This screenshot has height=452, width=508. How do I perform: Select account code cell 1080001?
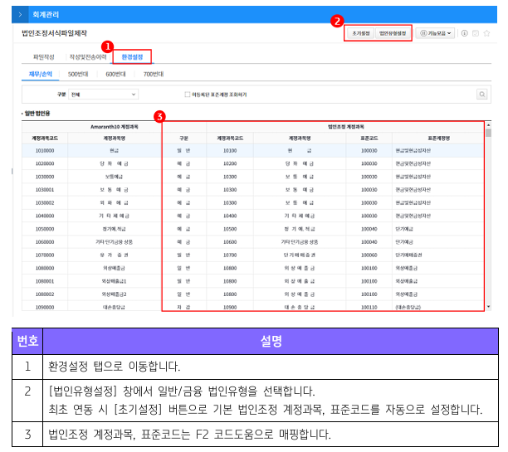pyautogui.click(x=45, y=281)
